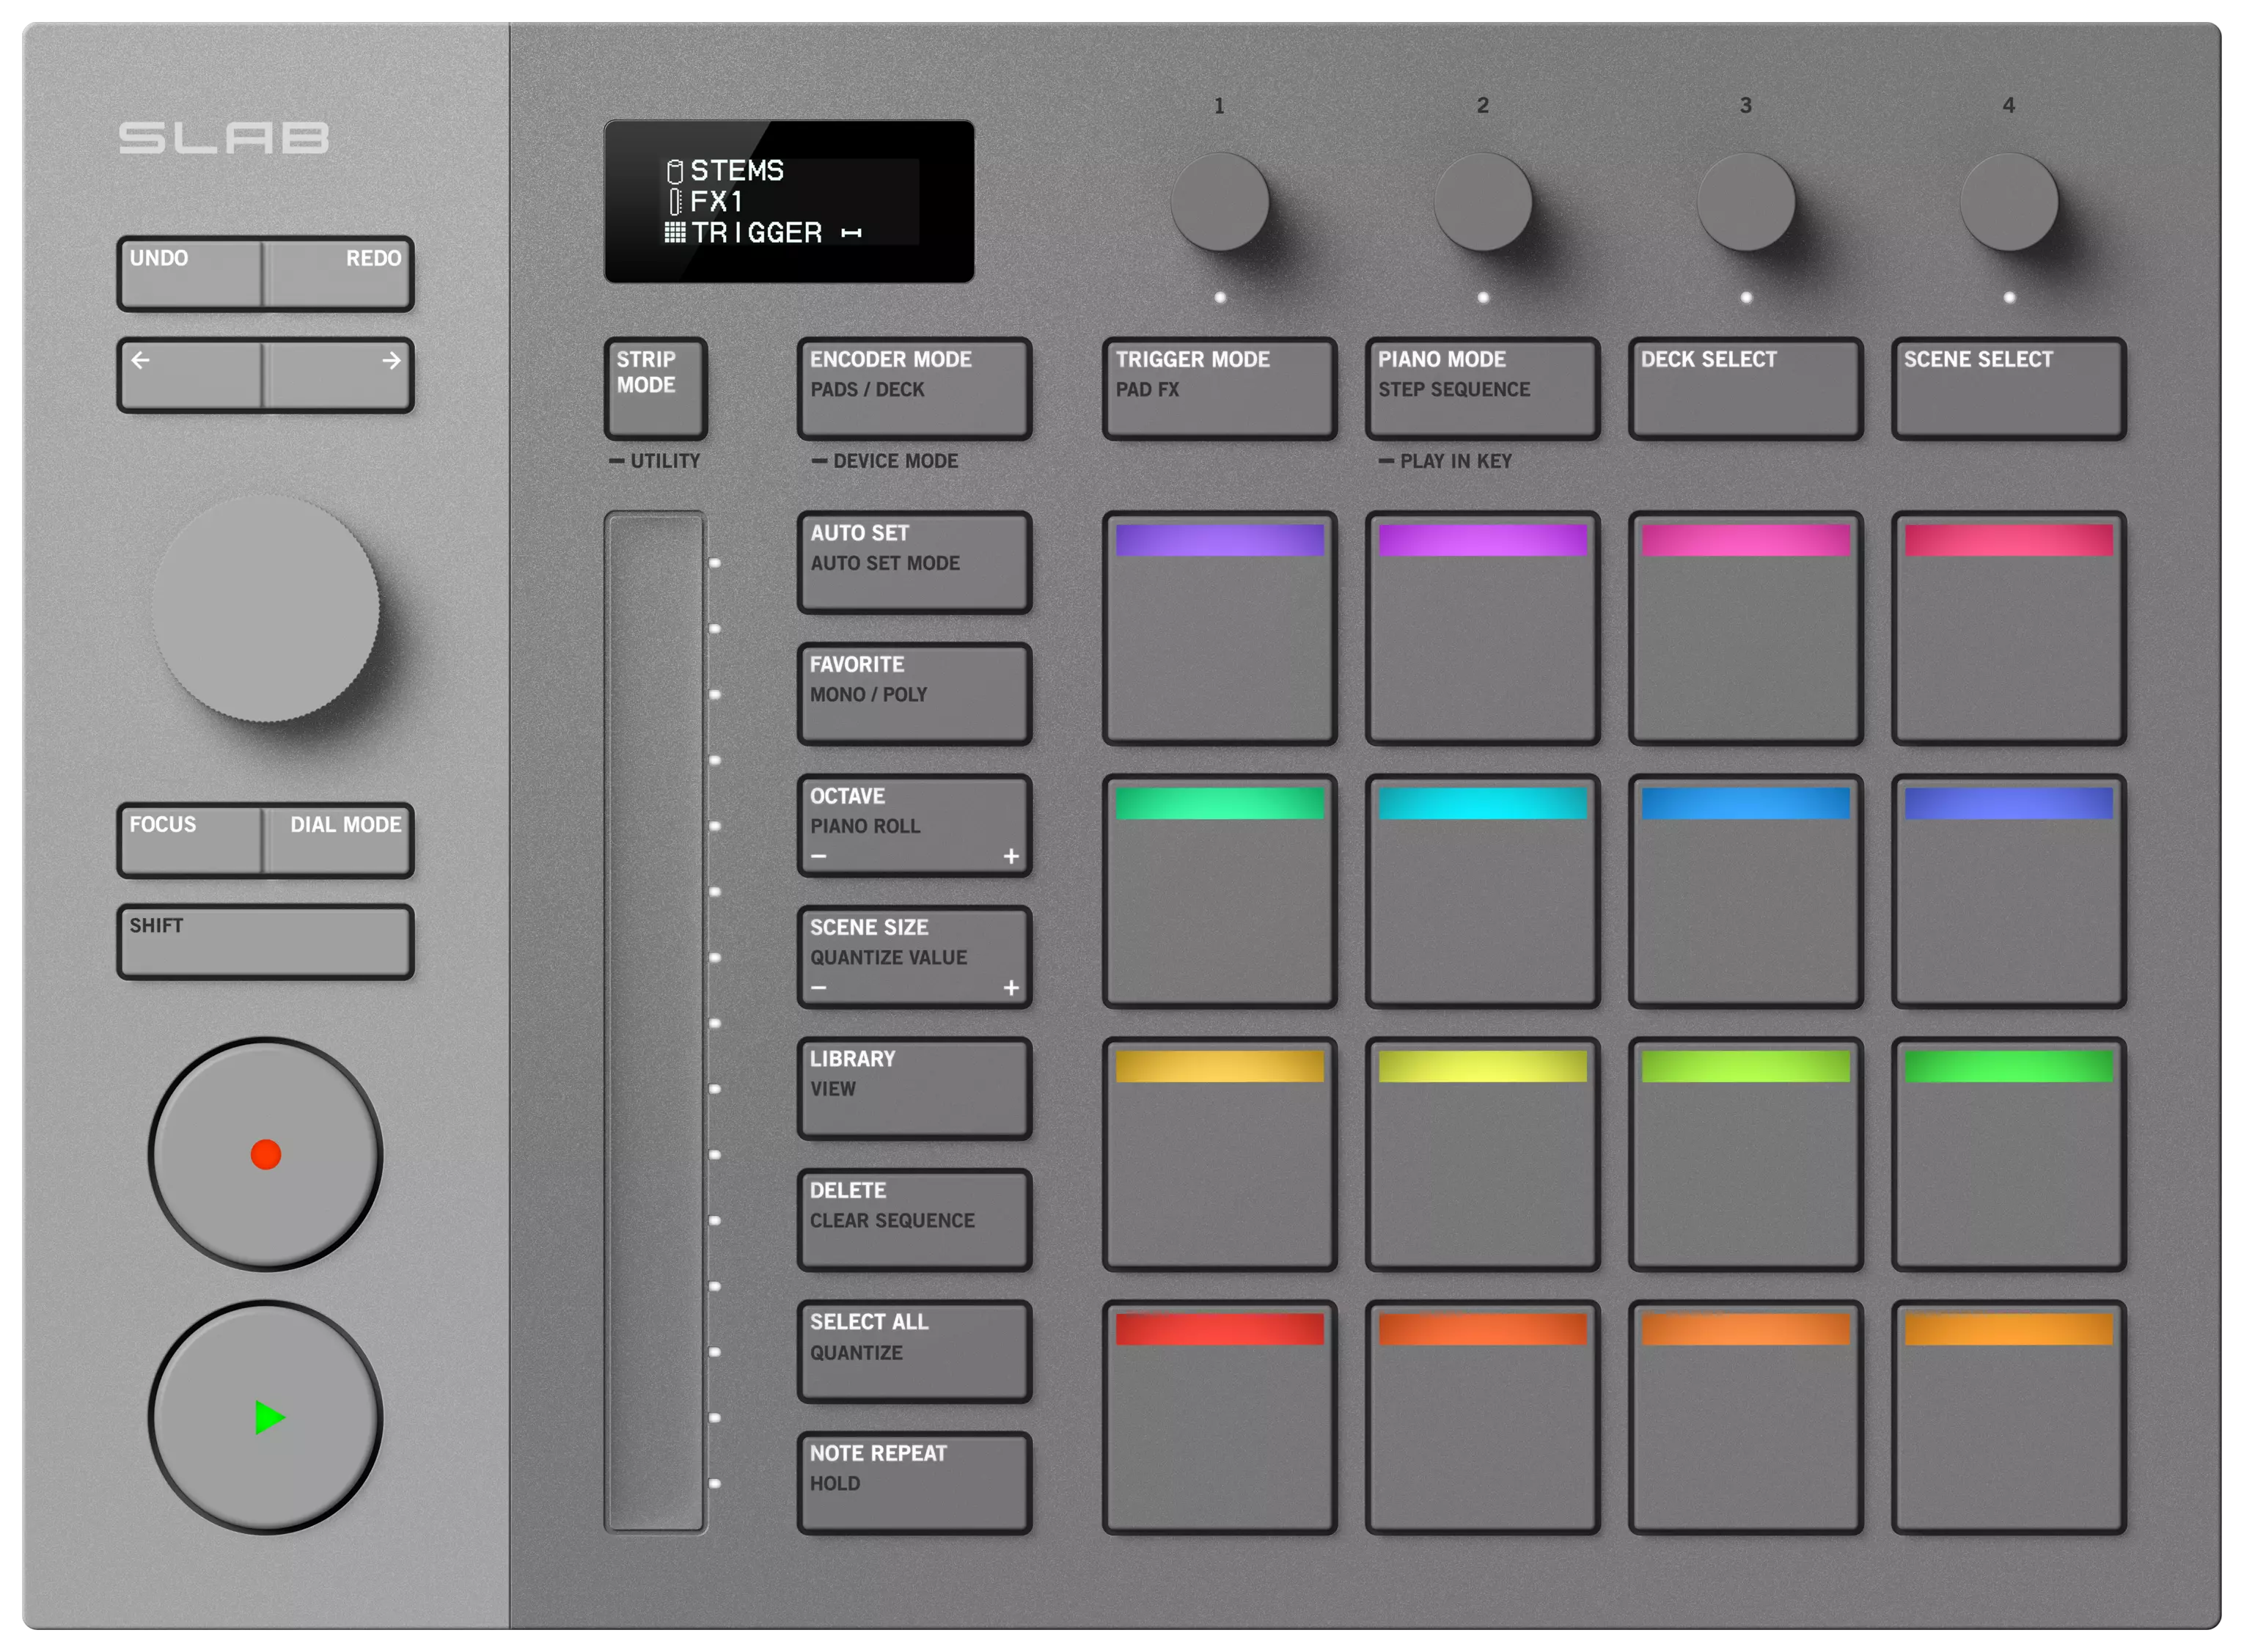
Task: Switch to TRIGGER MODE
Action: (1219, 388)
